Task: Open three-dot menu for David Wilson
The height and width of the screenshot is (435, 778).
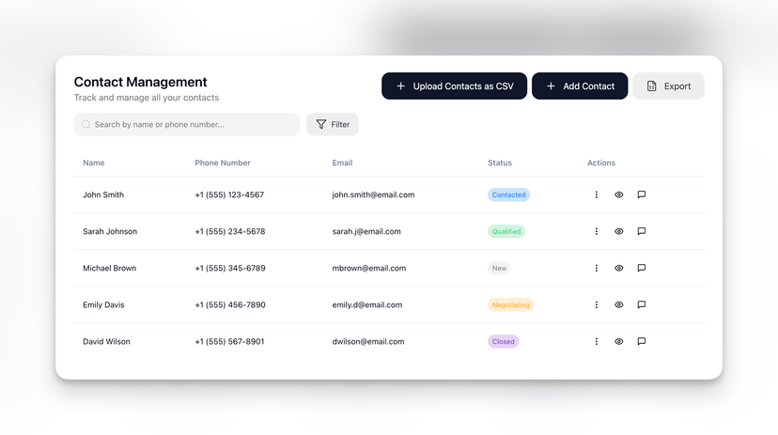Action: (x=596, y=341)
